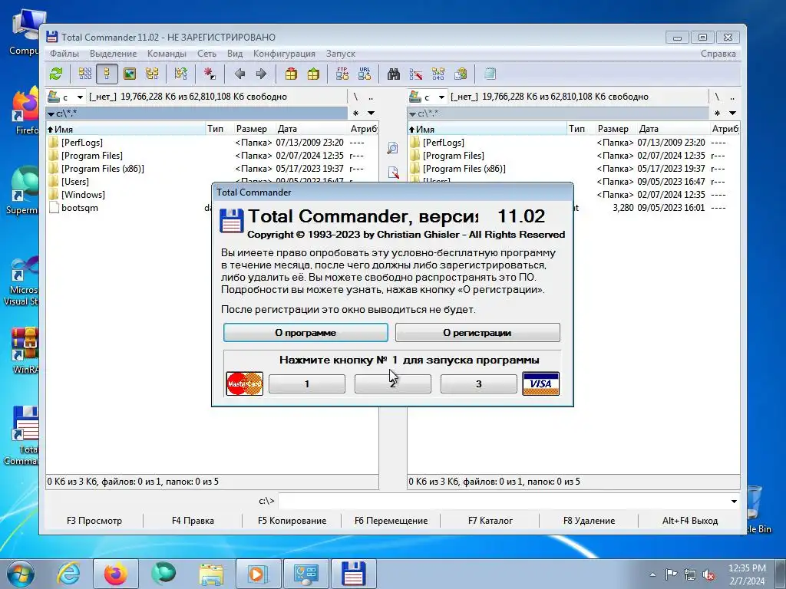This screenshot has width=786, height=589.
Task: Show hidden tray icons arrow
Action: click(x=652, y=574)
